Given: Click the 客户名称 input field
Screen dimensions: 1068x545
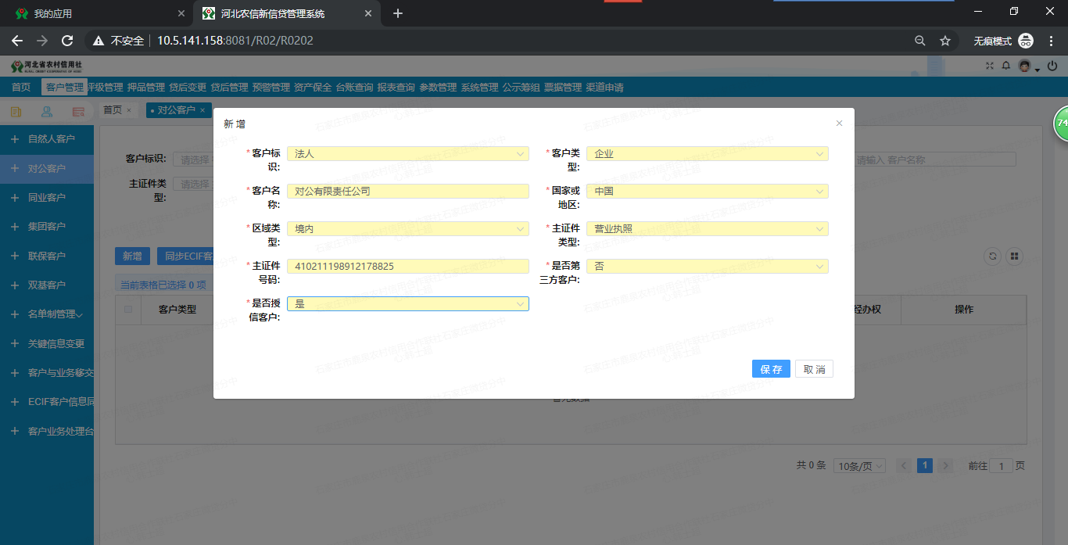Looking at the screenshot, I should 407,192.
